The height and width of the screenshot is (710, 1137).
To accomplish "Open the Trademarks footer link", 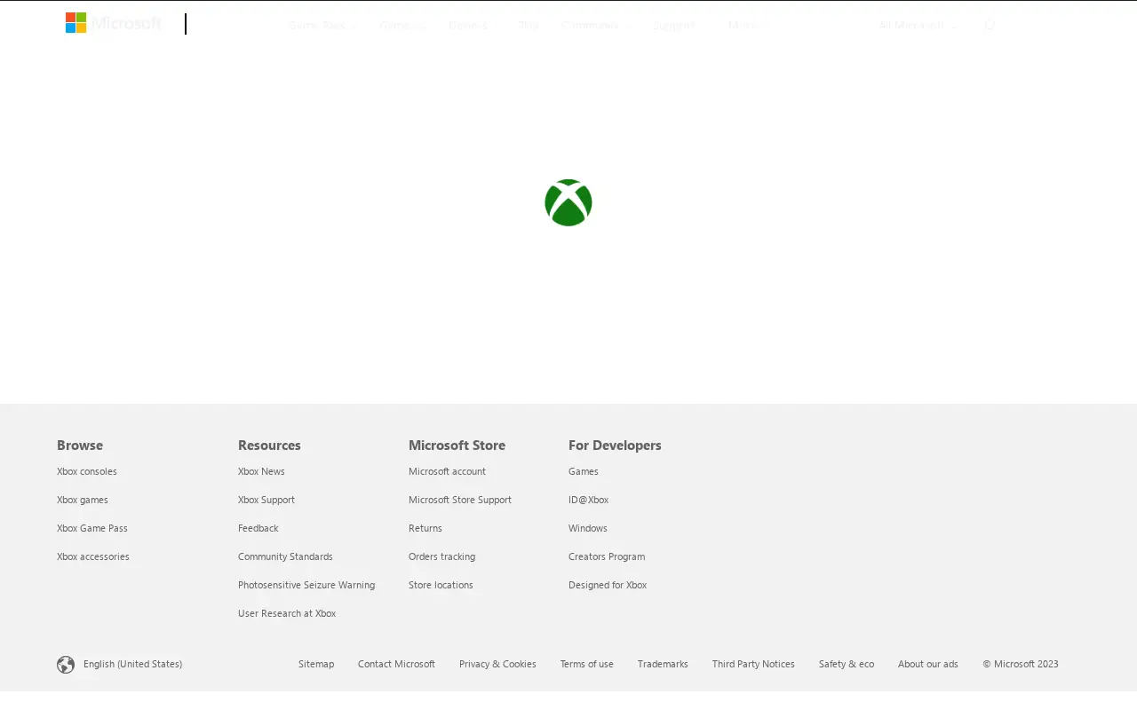I will pos(663,664).
